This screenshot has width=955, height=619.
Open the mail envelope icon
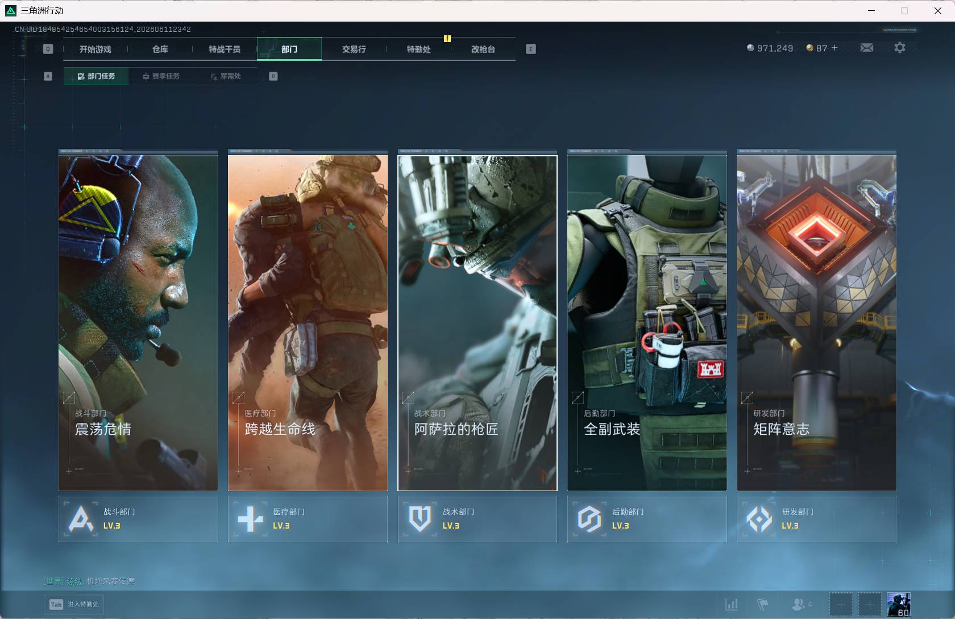867,48
